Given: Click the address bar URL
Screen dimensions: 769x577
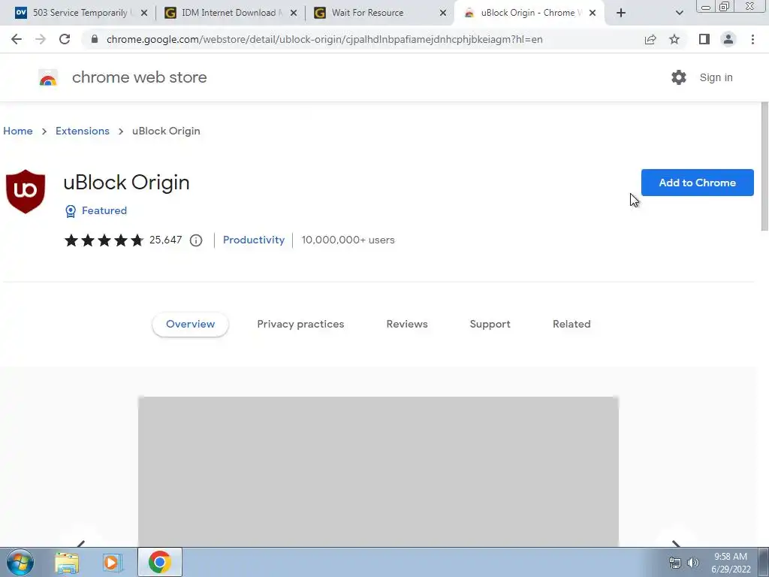Looking at the screenshot, I should click(324, 39).
